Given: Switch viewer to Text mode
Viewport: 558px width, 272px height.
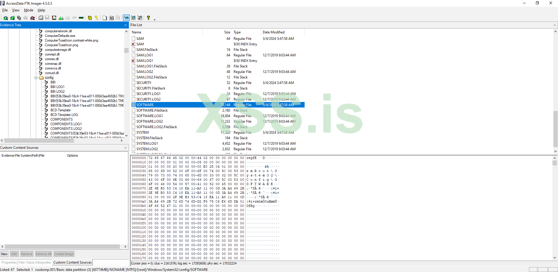Looking at the screenshot, I should pos(133,18).
